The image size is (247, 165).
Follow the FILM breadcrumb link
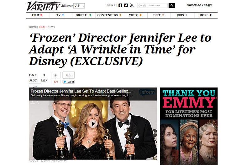click(42, 27)
